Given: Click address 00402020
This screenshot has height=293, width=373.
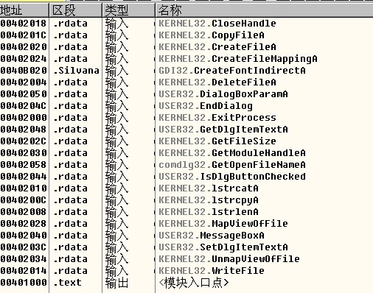Looking at the screenshot, I should (24, 47).
